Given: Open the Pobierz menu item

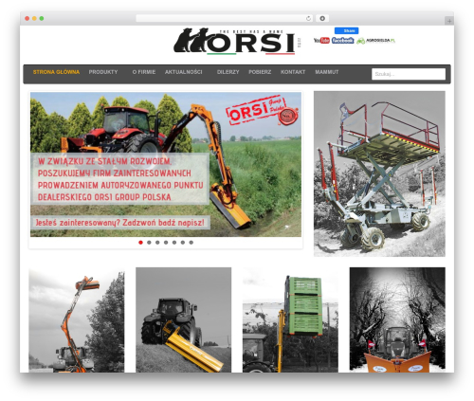Looking at the screenshot, I should (260, 72).
